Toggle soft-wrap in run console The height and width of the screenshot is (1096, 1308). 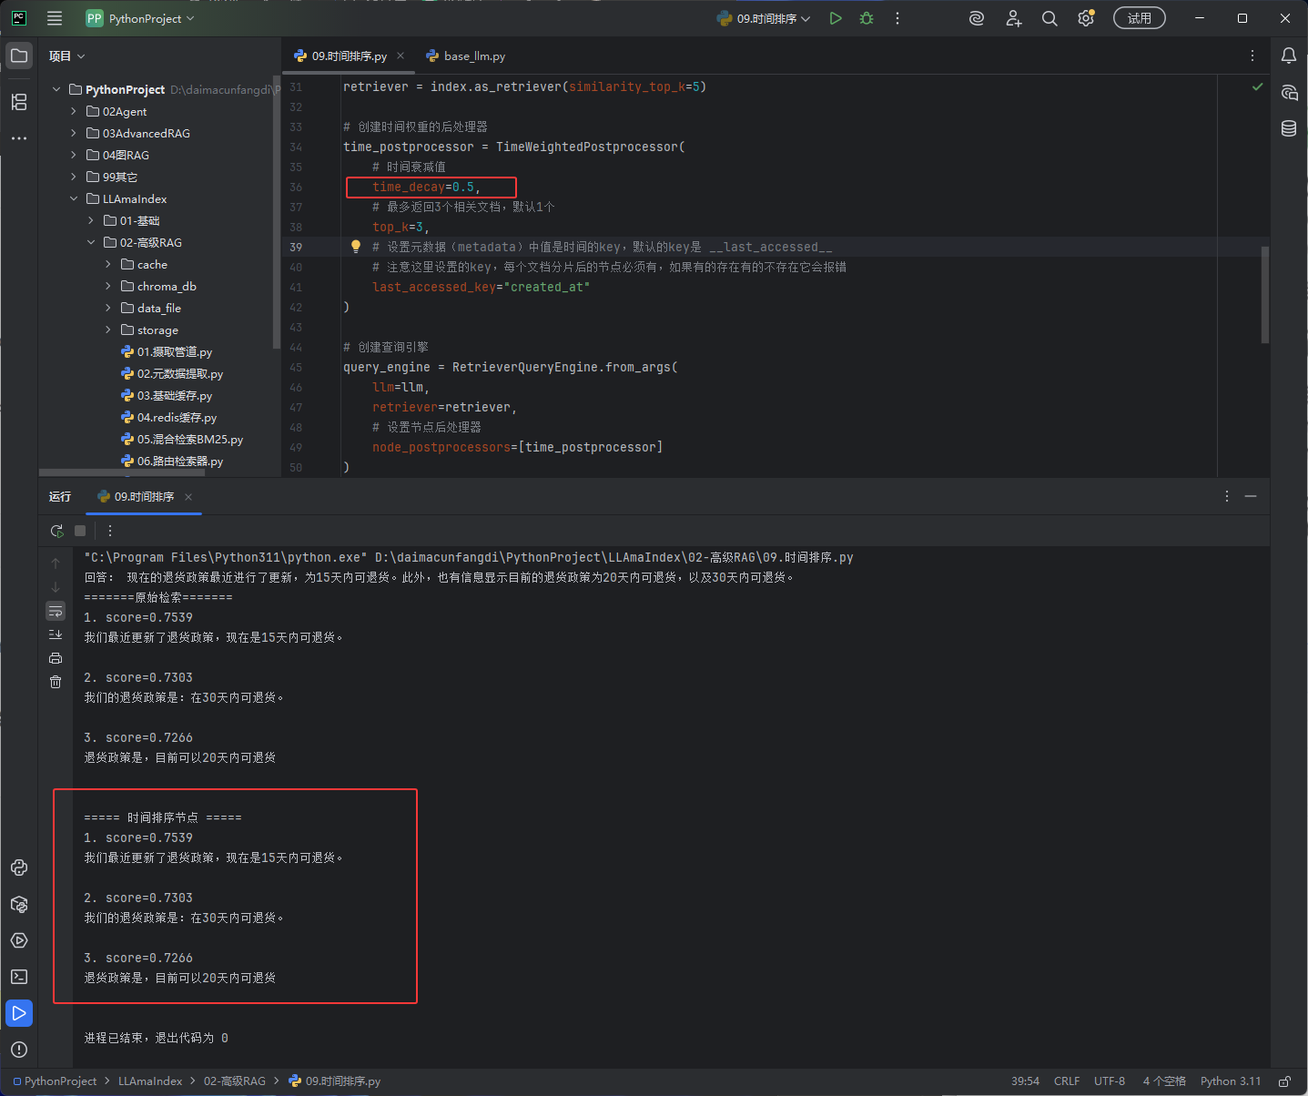(x=56, y=611)
